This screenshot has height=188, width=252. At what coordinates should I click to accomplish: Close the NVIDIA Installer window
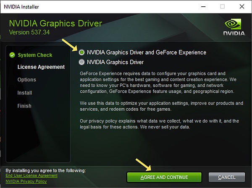coord(243,6)
